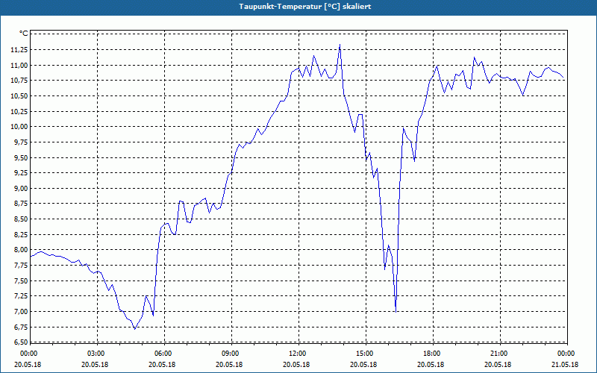This screenshot has width=597, height=373.
Task: Select the 03:00 time label
Action: coord(96,354)
